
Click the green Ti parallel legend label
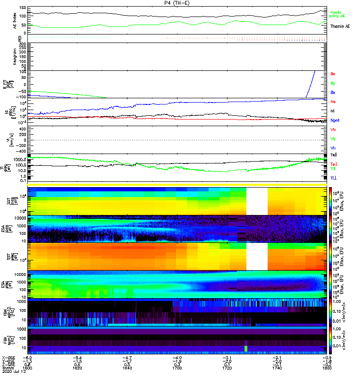[x=333, y=169]
